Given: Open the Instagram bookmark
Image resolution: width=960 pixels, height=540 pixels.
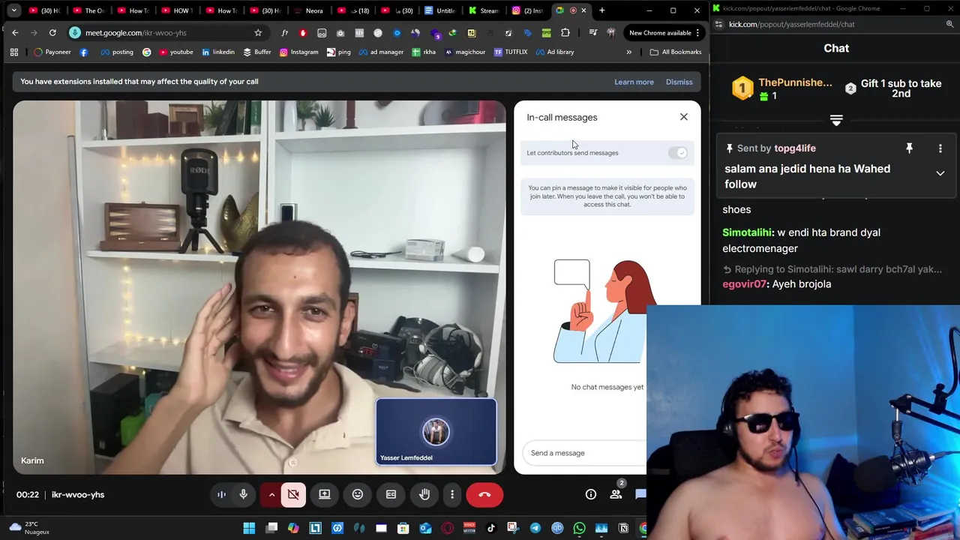Looking at the screenshot, I should point(298,52).
